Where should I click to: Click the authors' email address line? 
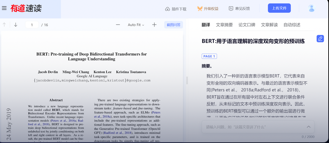[x=92, y=80]
